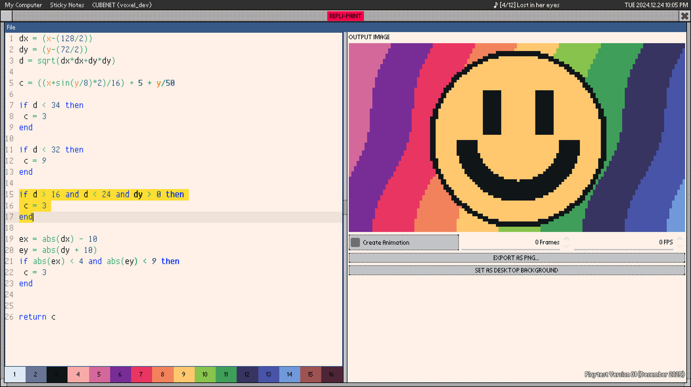
Task: Increase the Frames count with up arrow
Action: pos(566,239)
